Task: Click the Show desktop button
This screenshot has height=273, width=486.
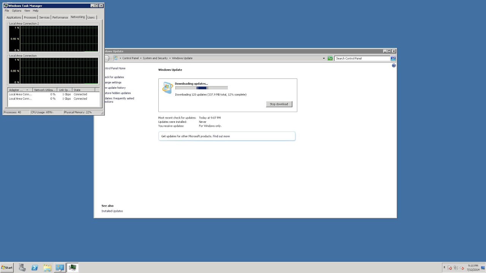Action: [x=483, y=268]
